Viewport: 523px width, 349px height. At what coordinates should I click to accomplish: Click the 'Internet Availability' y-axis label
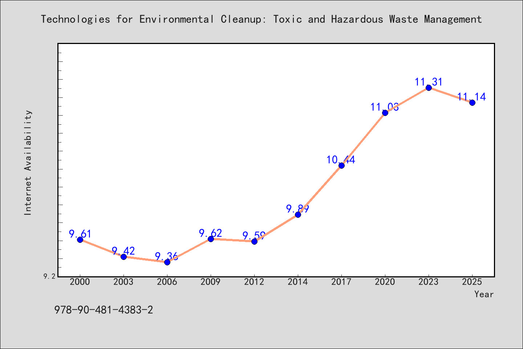28,163
